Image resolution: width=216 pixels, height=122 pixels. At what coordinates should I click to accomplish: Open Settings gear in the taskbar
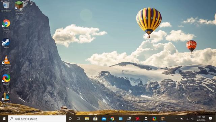pyautogui.click(x=146, y=119)
